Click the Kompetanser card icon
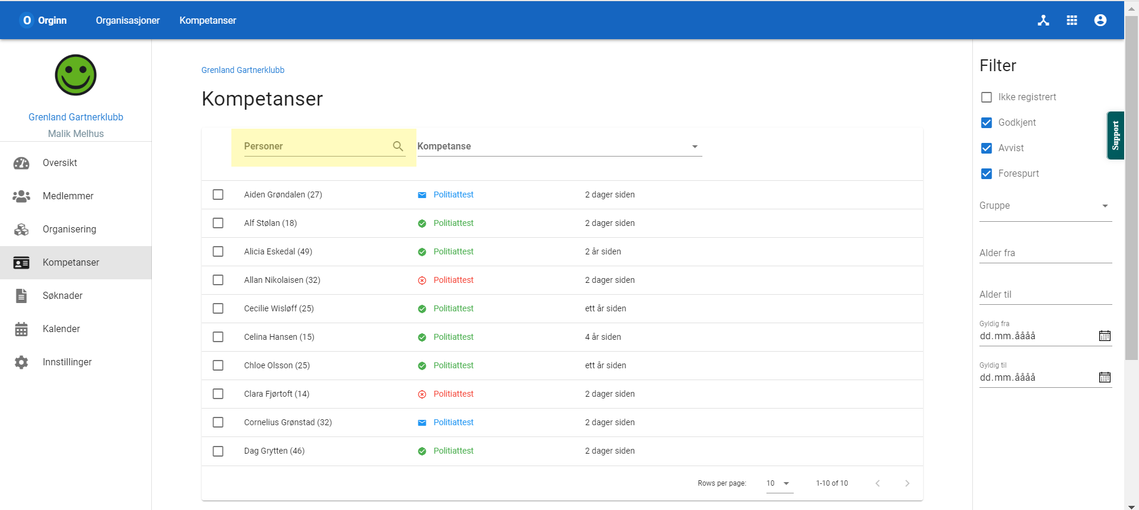This screenshot has height=510, width=1139. (21, 263)
